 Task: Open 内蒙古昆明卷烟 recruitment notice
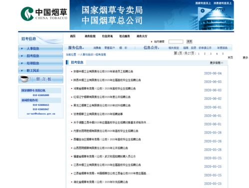click(106, 131)
